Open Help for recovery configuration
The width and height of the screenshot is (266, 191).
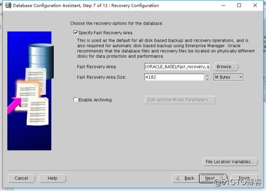point(52,178)
